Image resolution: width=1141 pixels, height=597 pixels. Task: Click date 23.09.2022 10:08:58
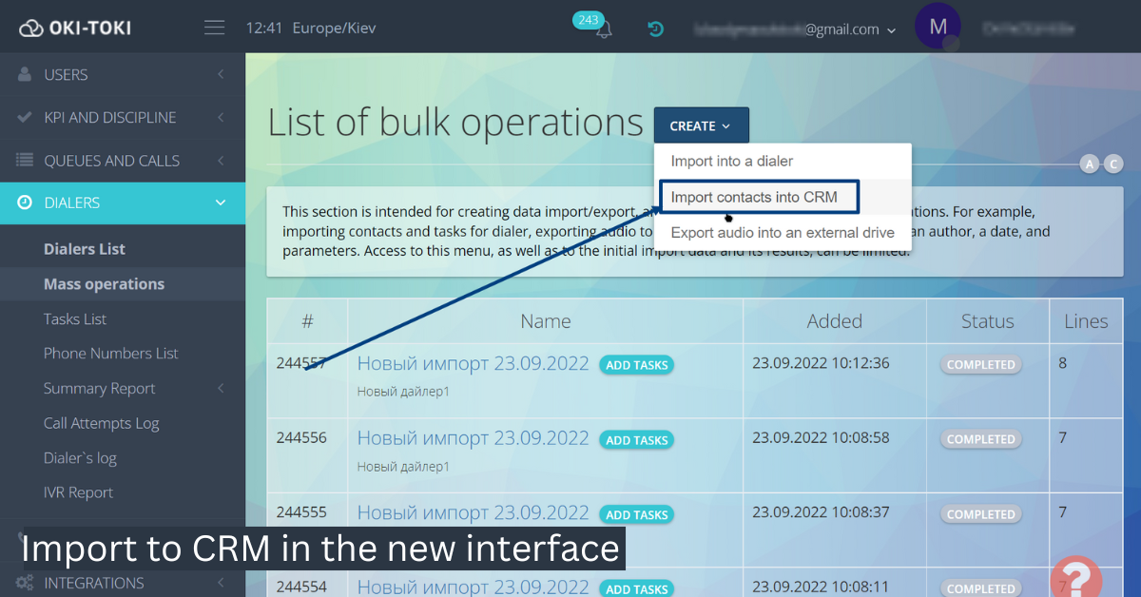[x=821, y=437]
